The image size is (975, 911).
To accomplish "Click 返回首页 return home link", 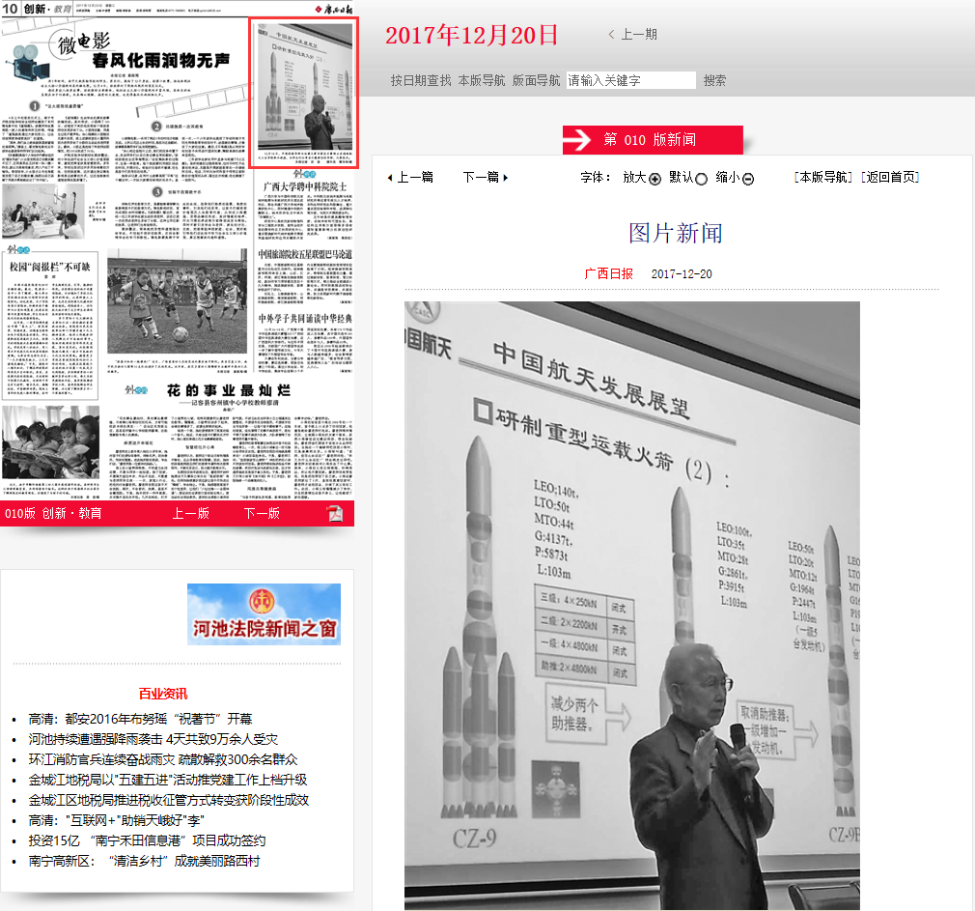I will click(x=891, y=177).
